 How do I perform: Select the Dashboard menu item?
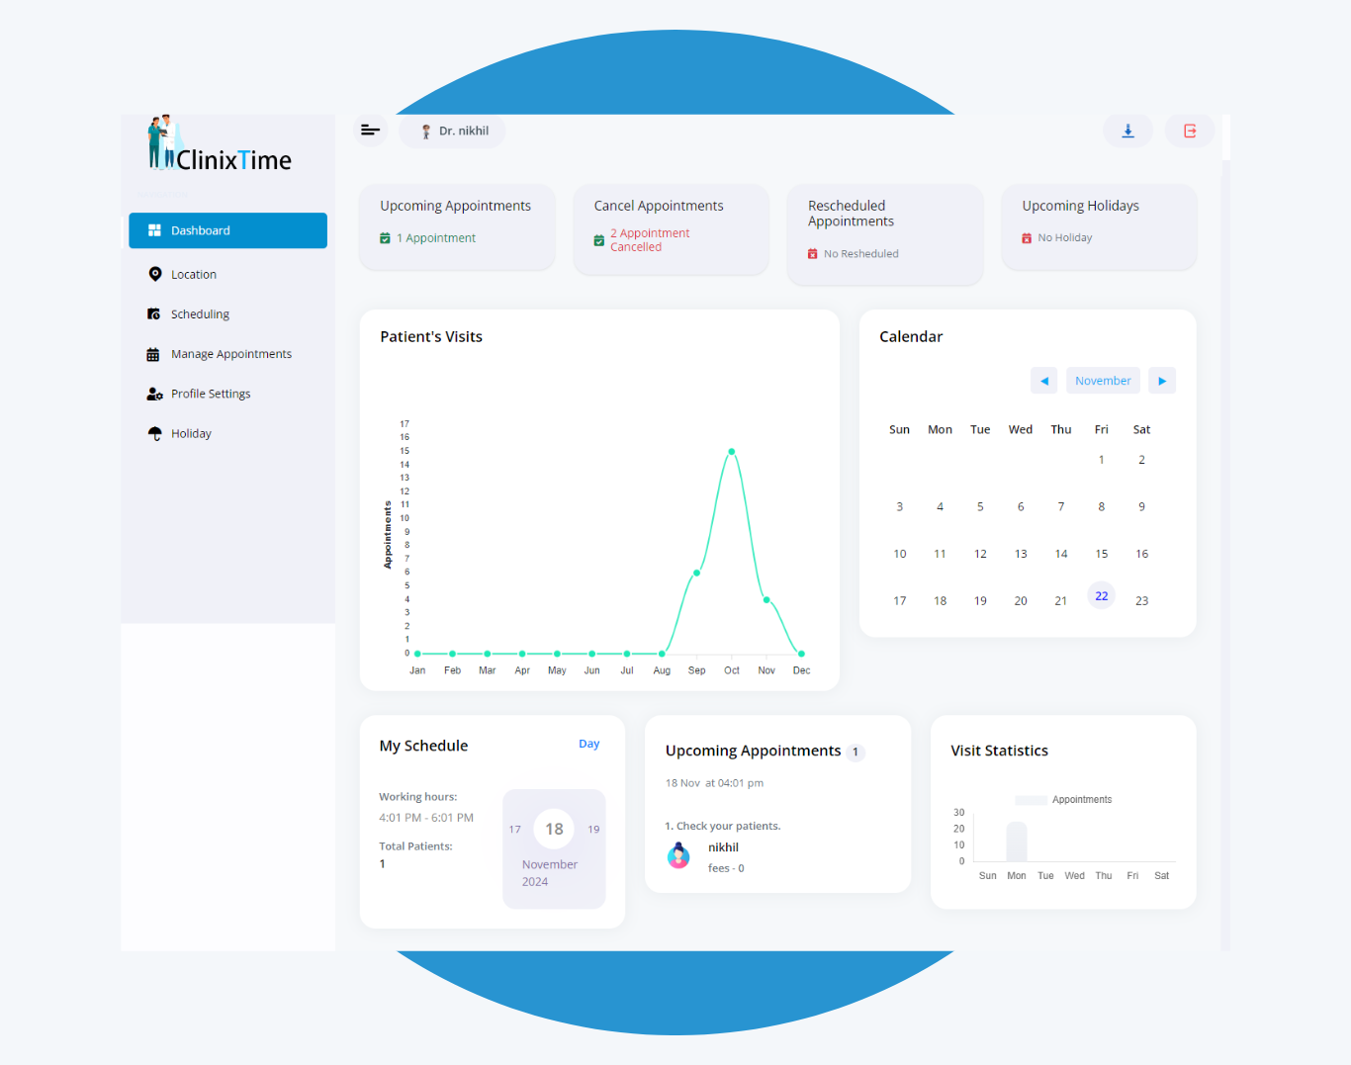[227, 230]
